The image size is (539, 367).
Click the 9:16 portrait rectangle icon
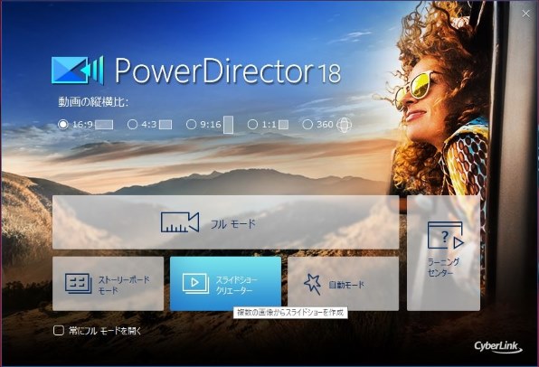[228, 125]
